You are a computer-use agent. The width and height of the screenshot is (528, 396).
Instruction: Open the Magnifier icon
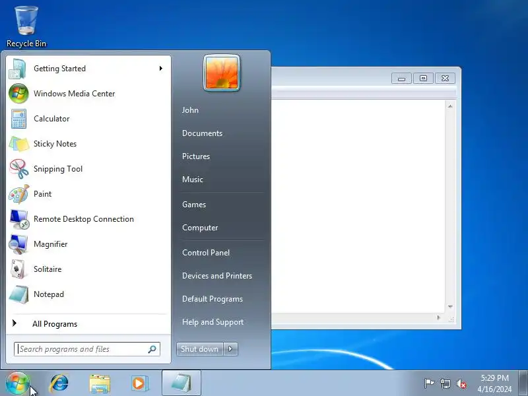pos(18,244)
